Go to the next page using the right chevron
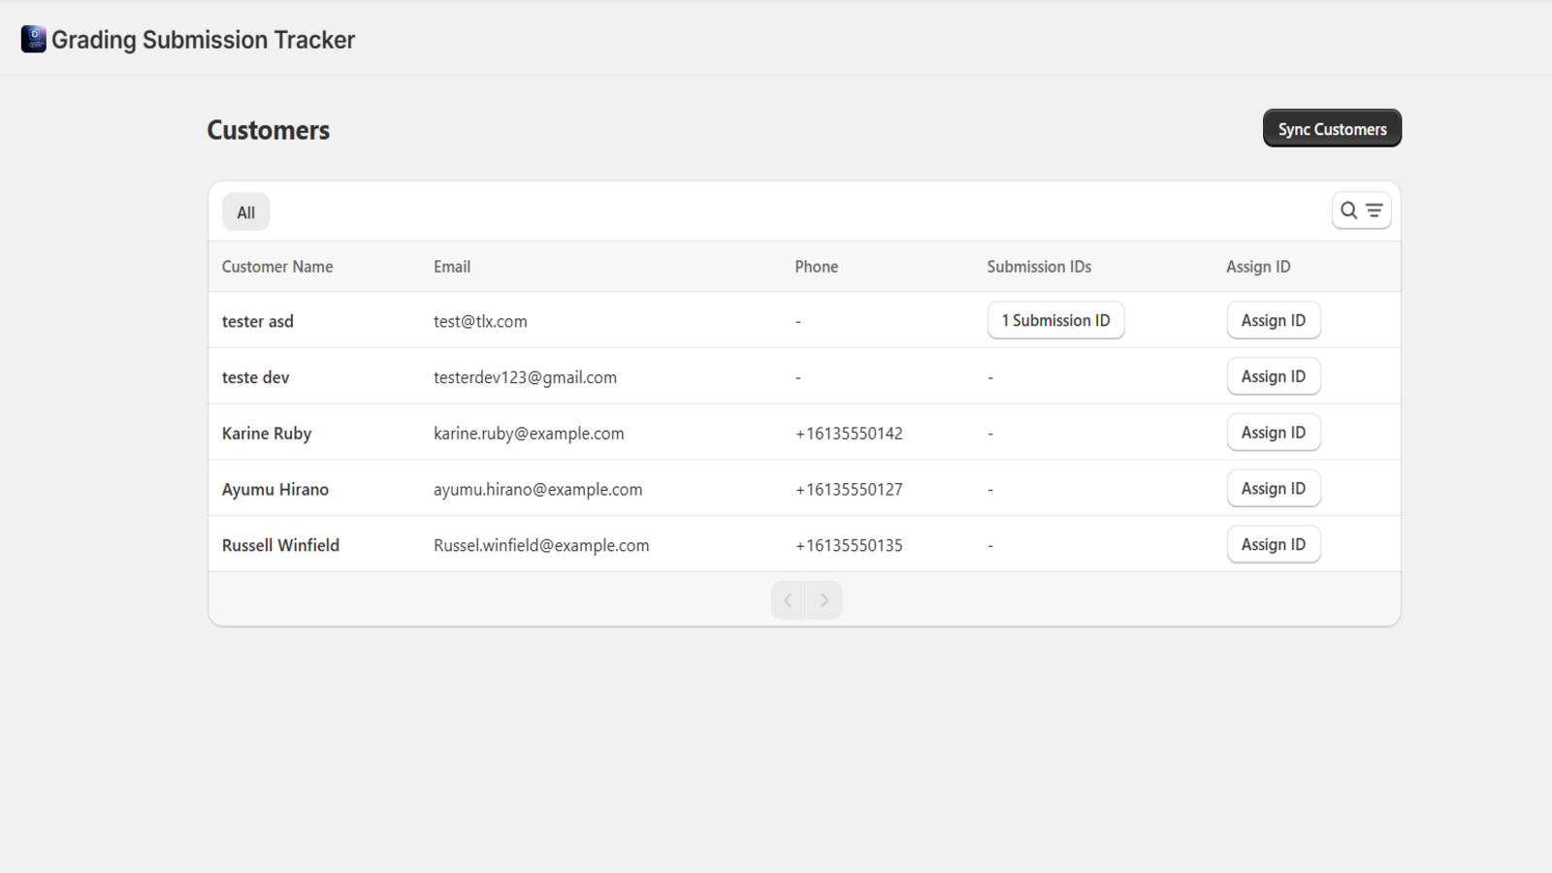Viewport: 1552px width, 873px height. [x=824, y=599]
